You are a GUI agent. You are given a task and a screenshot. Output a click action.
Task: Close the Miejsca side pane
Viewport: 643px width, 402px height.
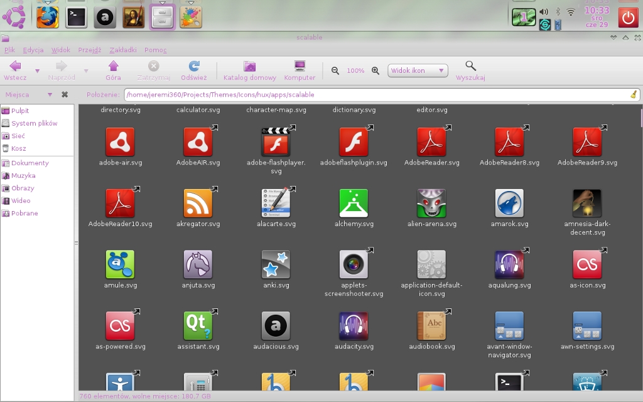click(x=65, y=94)
